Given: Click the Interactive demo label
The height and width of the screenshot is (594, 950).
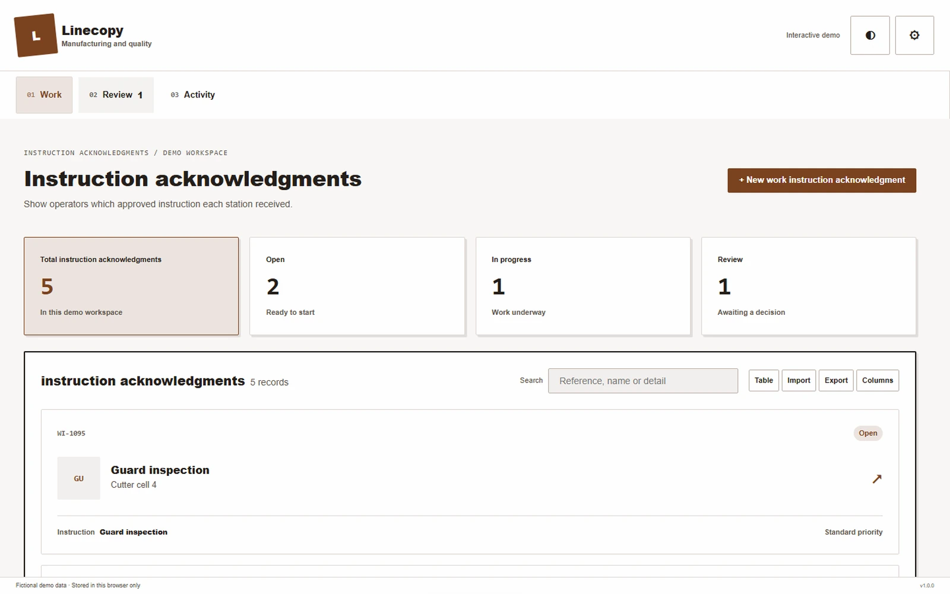Looking at the screenshot, I should tap(813, 36).
